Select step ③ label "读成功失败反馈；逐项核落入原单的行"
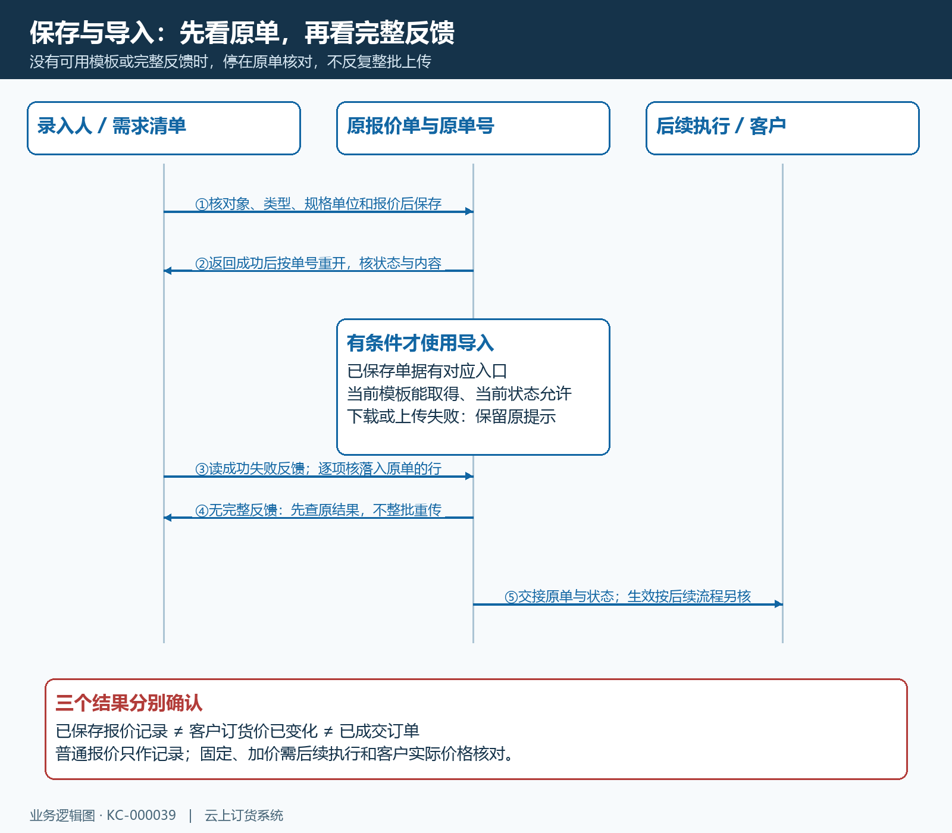 click(318, 468)
